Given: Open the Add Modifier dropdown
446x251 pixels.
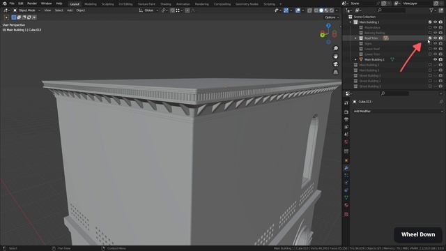Looking at the screenshot, I should (398, 112).
